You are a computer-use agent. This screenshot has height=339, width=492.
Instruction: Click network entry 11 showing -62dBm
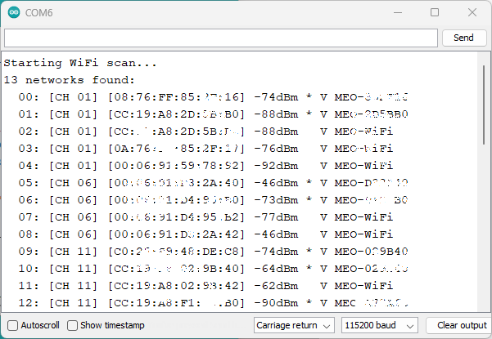(x=205, y=286)
